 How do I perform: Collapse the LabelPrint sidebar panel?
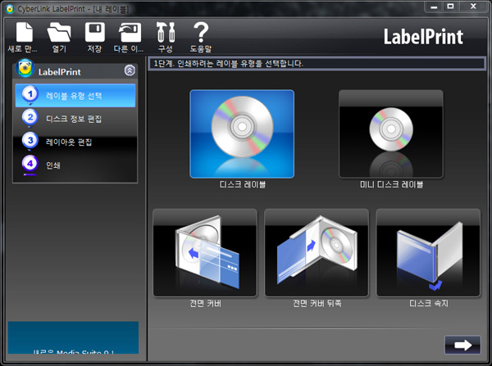pyautogui.click(x=130, y=70)
